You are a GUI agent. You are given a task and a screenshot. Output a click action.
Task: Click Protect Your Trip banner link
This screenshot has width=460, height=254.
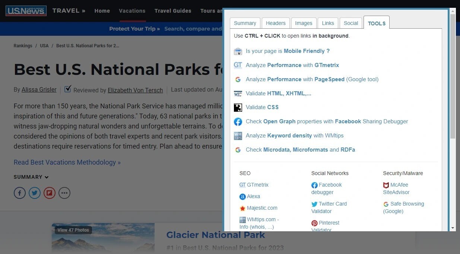pos(134,29)
